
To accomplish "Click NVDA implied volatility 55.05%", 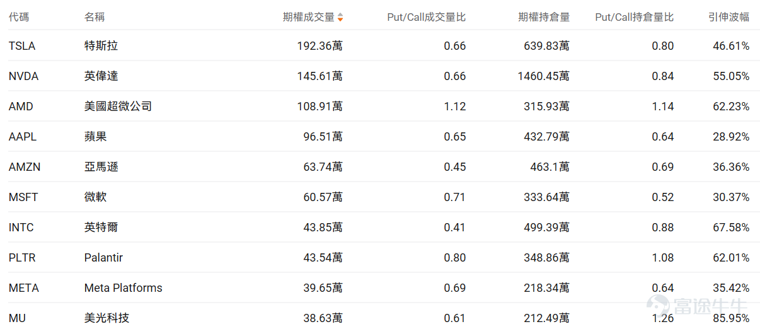I will [x=732, y=76].
